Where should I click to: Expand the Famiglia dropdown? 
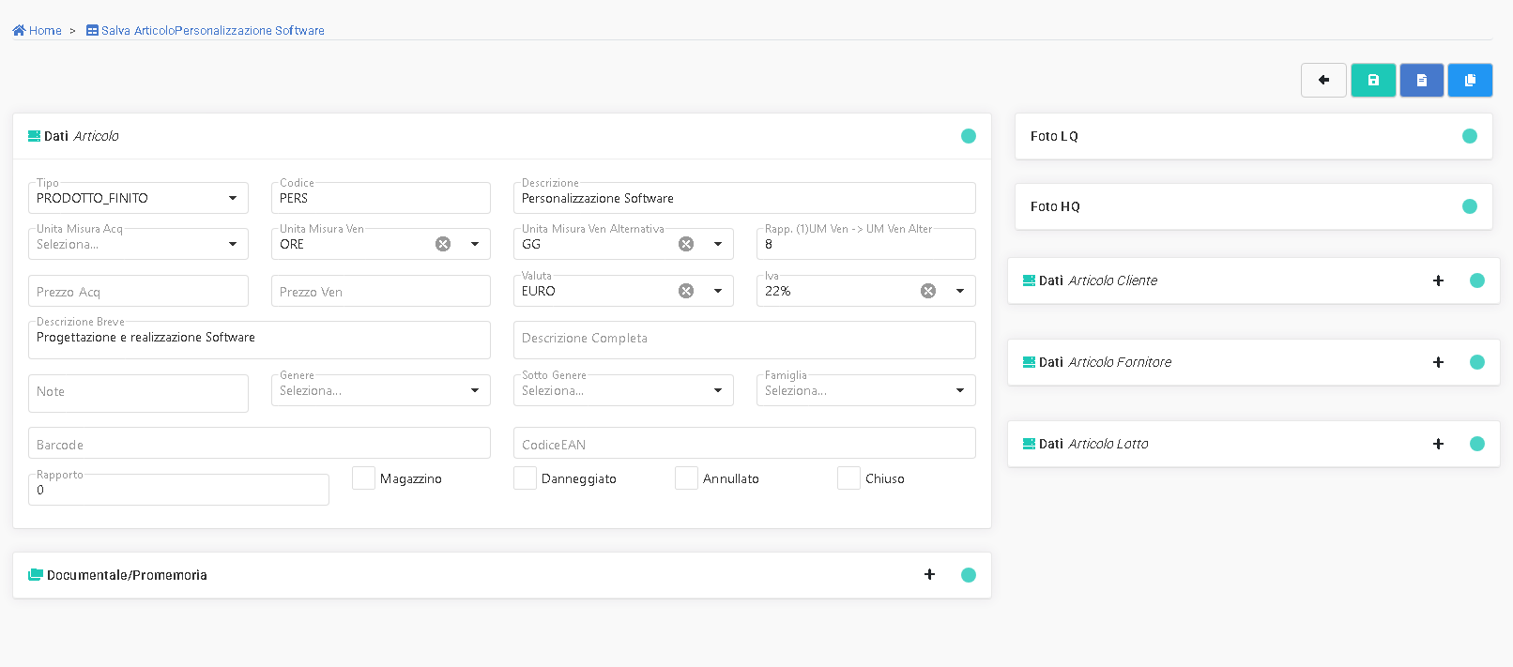(x=959, y=390)
